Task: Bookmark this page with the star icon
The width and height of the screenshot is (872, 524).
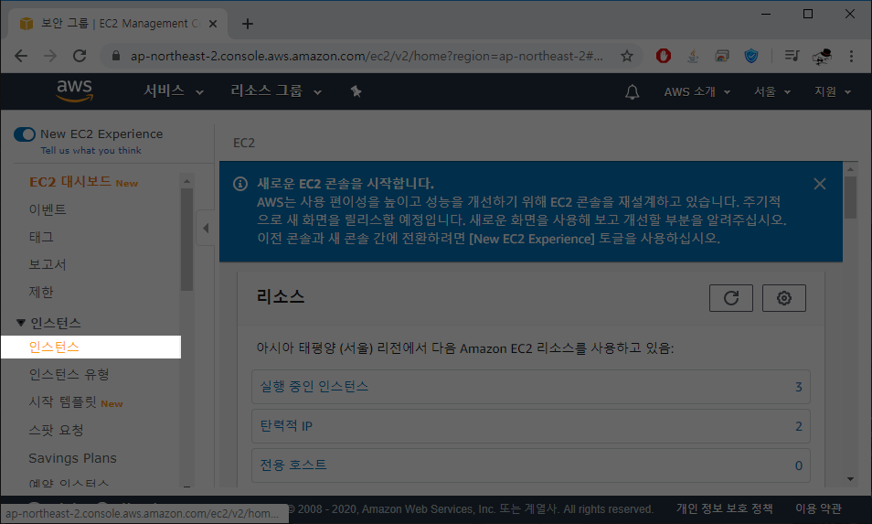Action: point(627,56)
